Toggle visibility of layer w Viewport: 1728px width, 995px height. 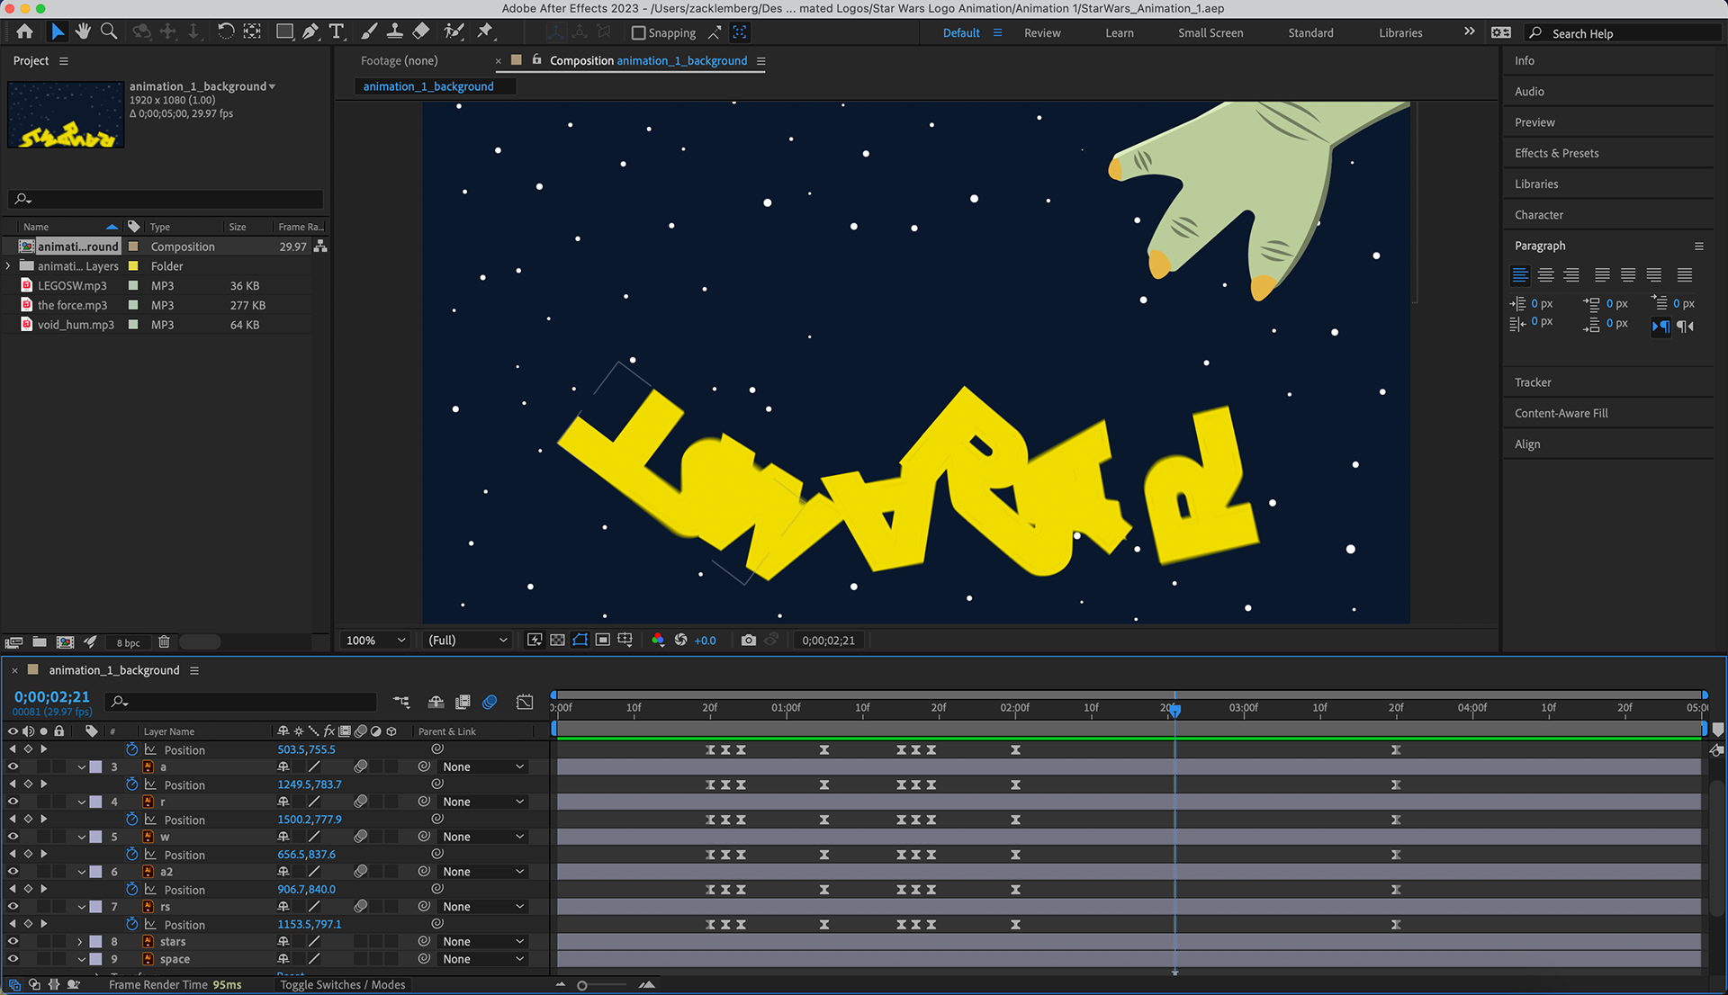13,837
